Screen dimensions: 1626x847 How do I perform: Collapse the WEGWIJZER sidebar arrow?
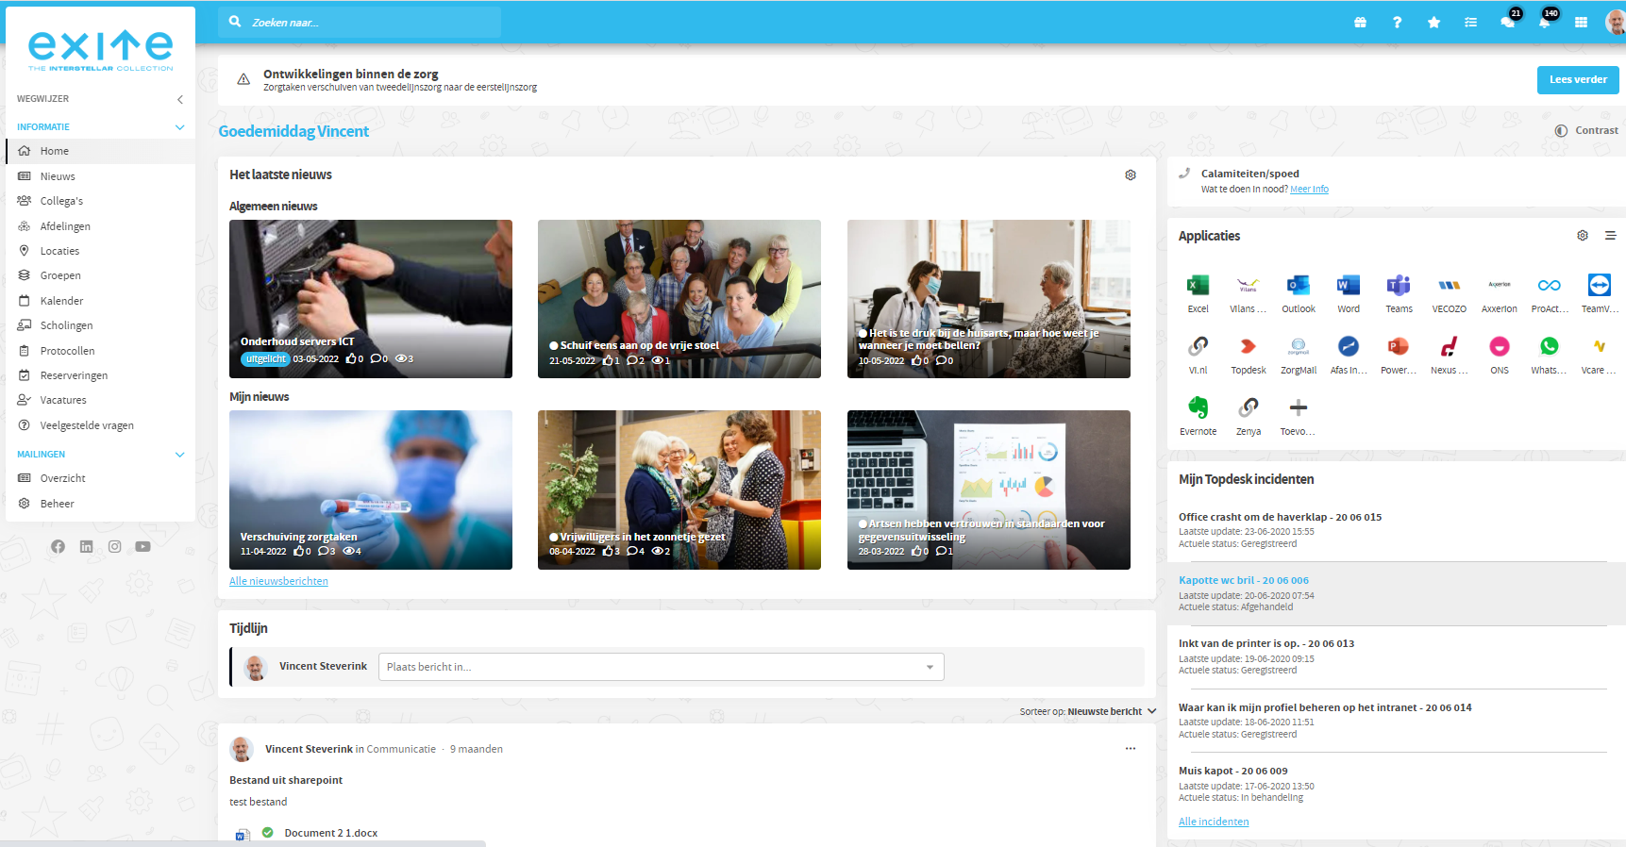point(180,99)
